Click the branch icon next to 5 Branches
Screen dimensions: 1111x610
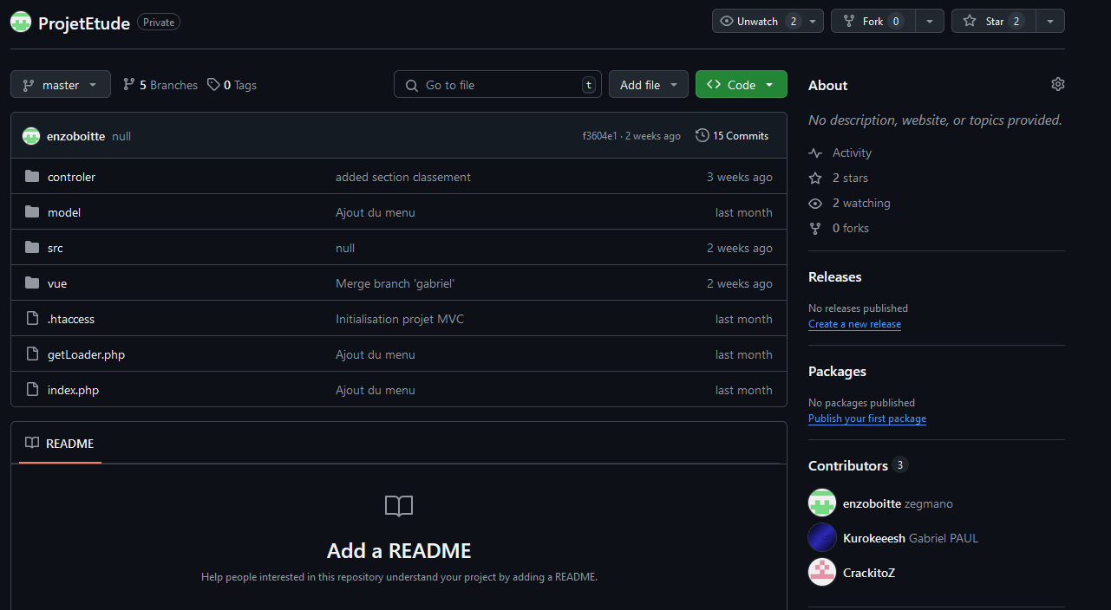[x=129, y=85]
